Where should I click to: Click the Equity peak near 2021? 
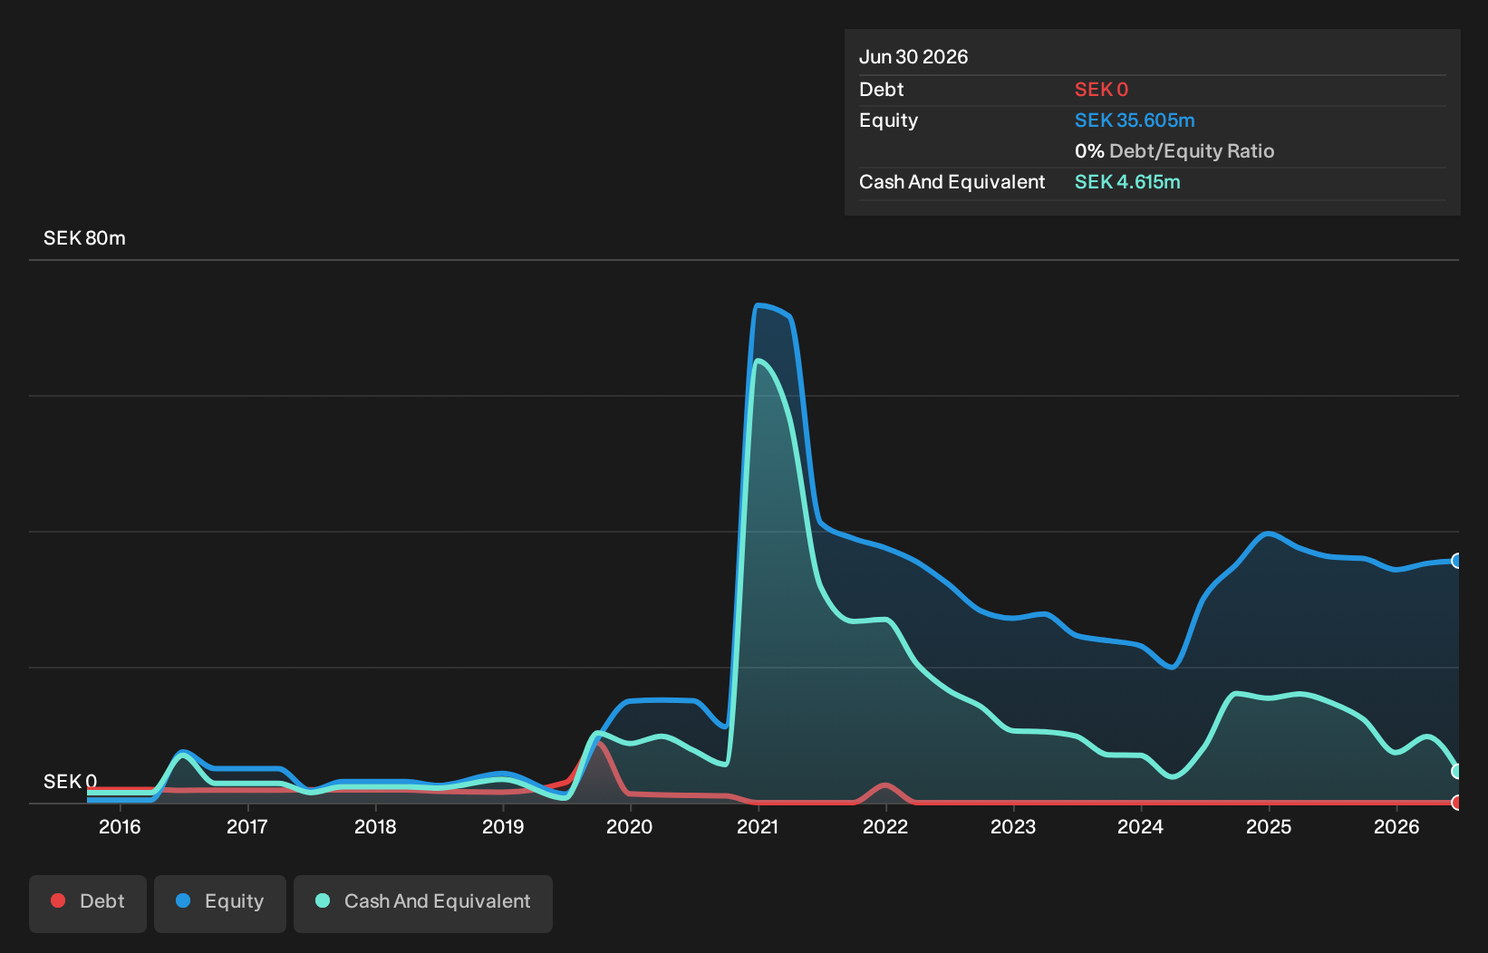[x=759, y=305]
